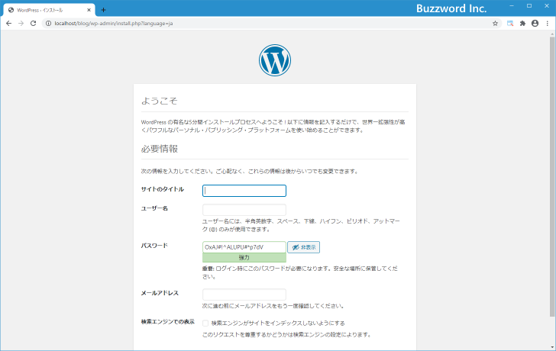Viewport: 556px width, 351px height.
Task: Click the 必要情報 heading
Action: 159,149
